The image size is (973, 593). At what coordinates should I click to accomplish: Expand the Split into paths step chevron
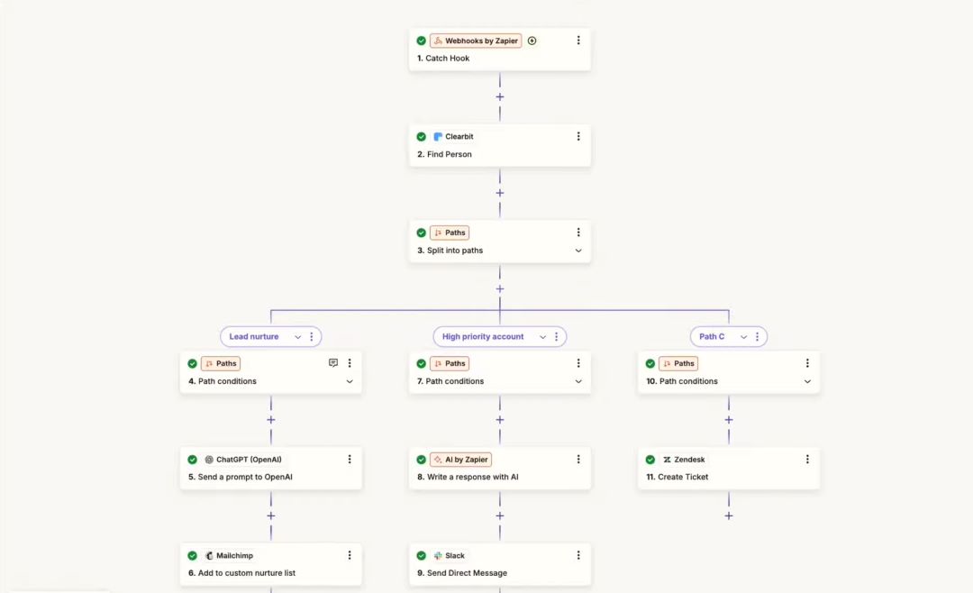(x=578, y=251)
